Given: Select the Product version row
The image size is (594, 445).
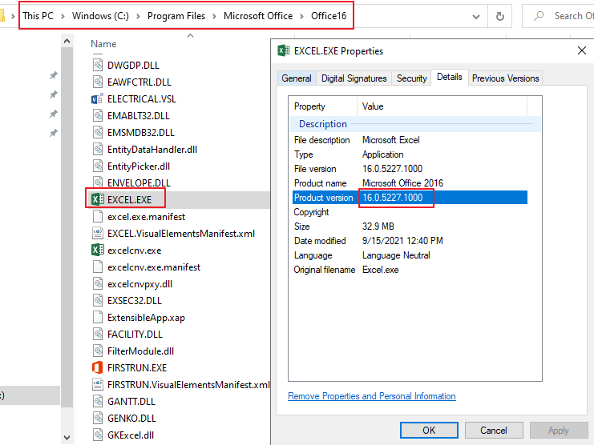Looking at the screenshot, I should (410, 198).
